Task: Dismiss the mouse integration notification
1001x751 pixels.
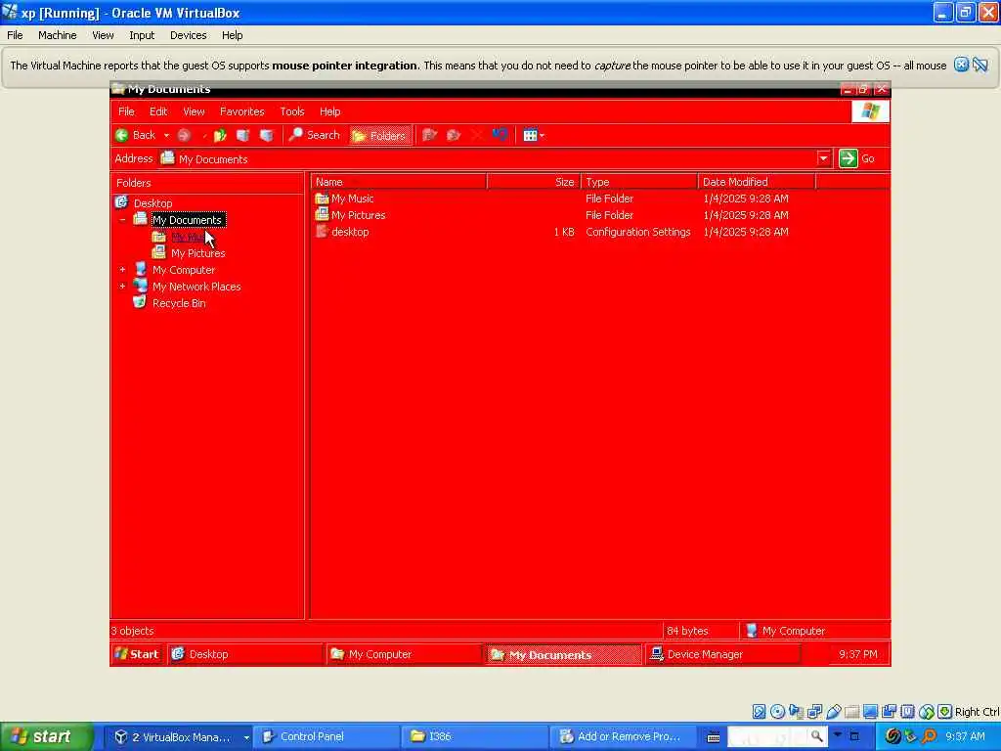Action: point(961,65)
